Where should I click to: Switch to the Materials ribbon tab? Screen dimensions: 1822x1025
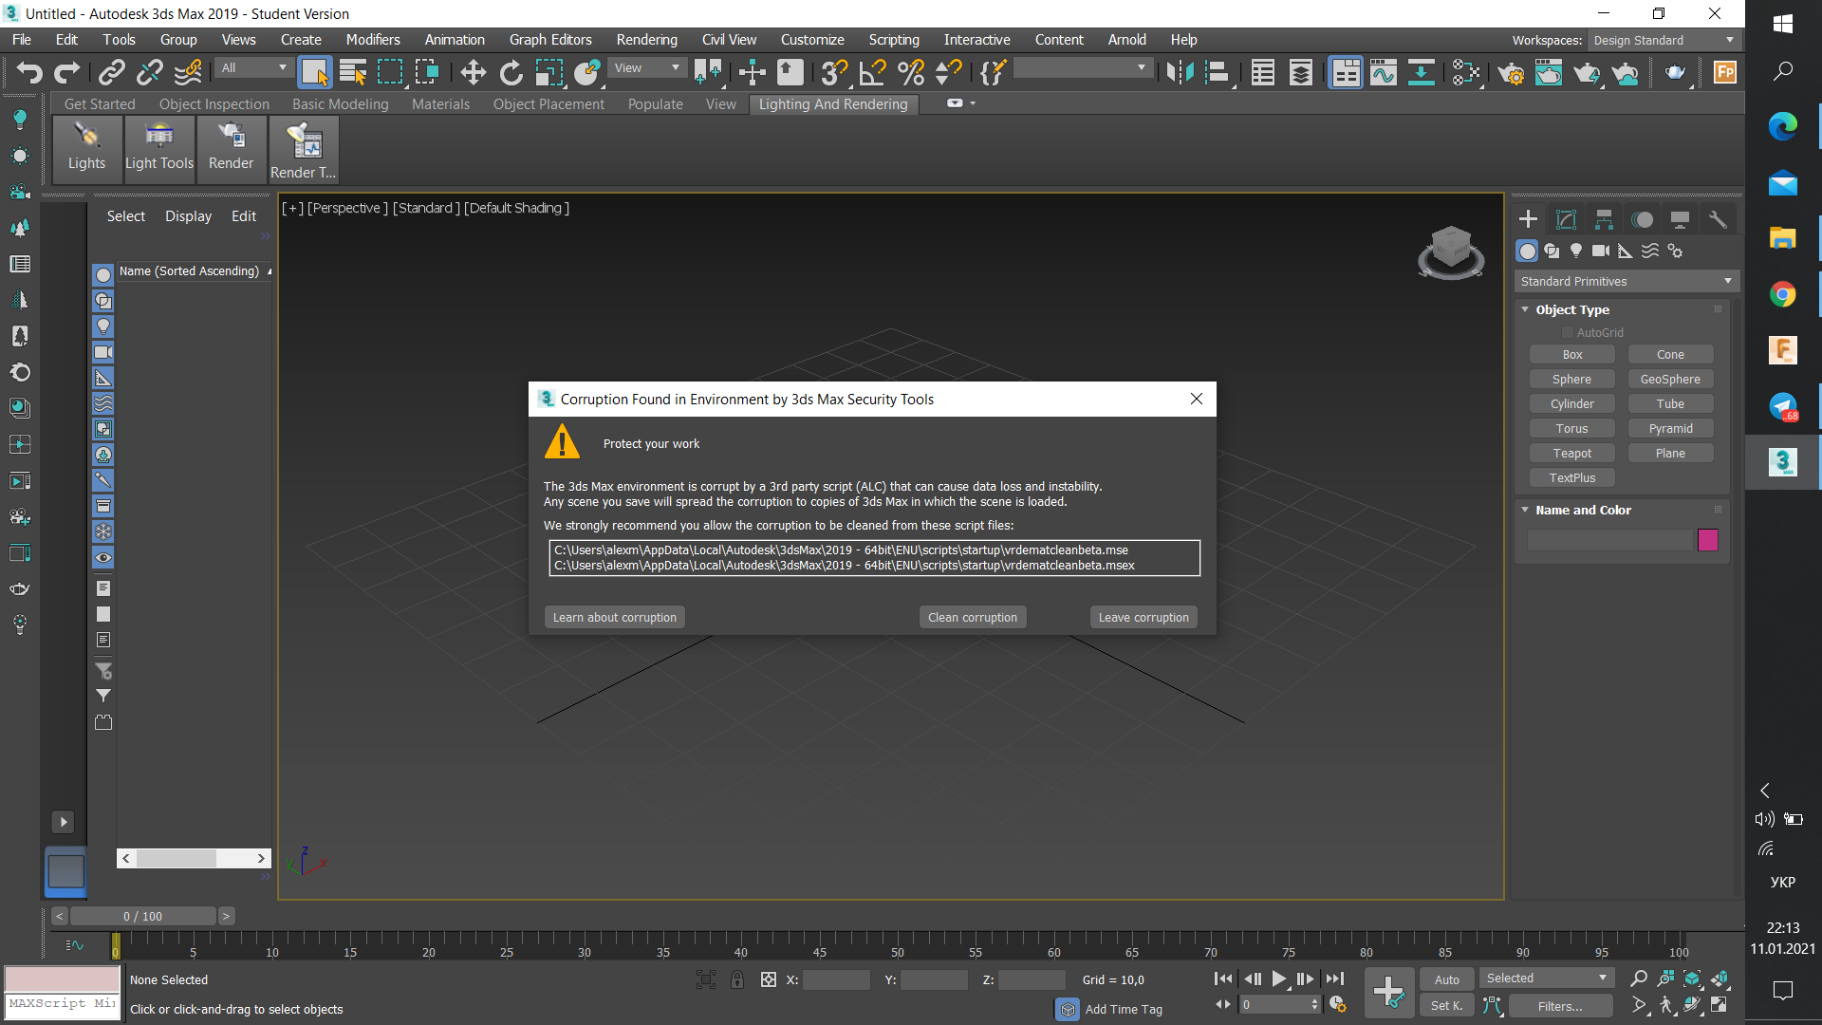[x=440, y=104]
